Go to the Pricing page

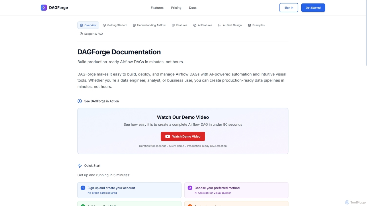176,8
